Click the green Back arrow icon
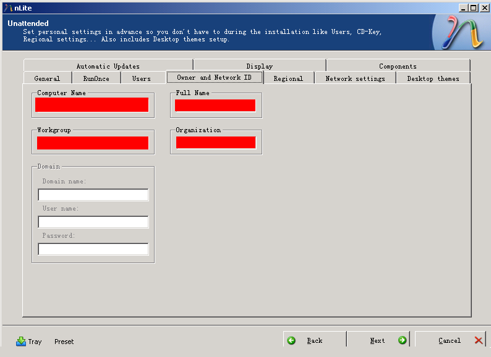491x357 pixels. click(x=291, y=340)
